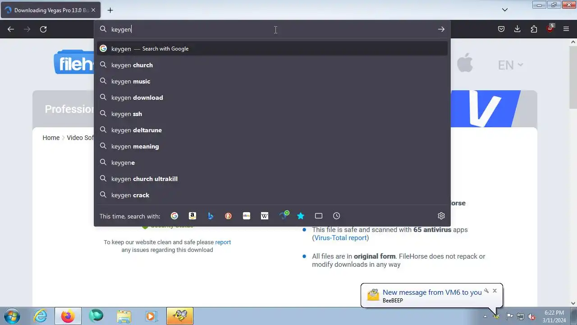Open media player icon on taskbar
577x325 pixels.
151,316
